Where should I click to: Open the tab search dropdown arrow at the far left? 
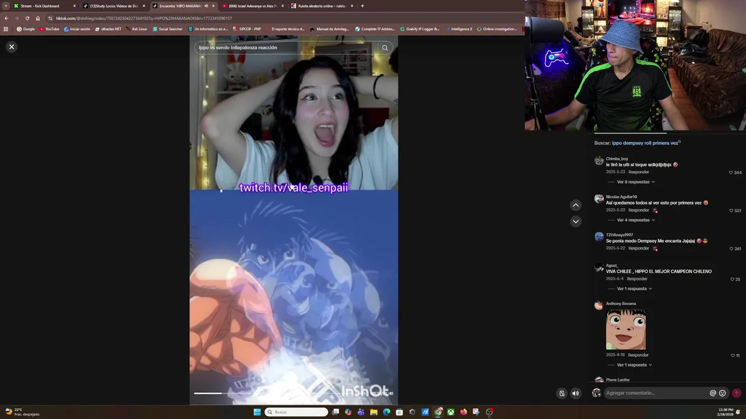pyautogui.click(x=6, y=6)
